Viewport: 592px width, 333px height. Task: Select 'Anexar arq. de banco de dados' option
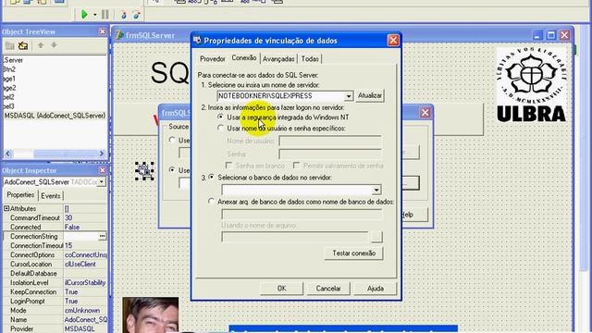(212, 202)
